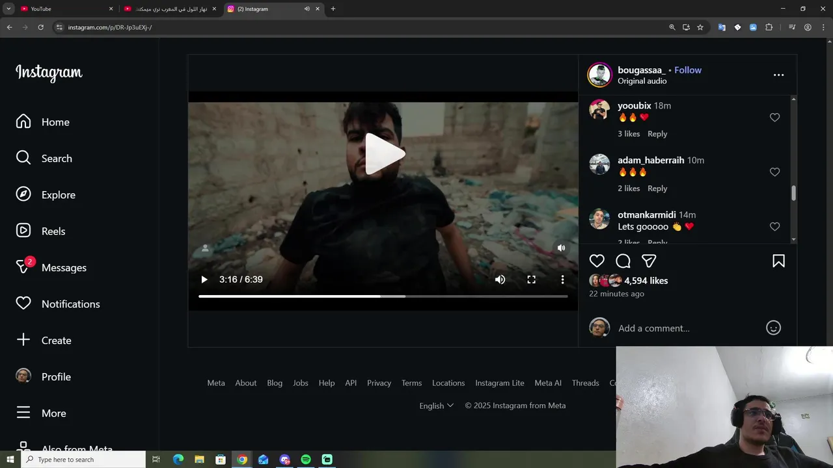Switch to the Arabic-titled YouTube tab
833x468 pixels.
tap(169, 9)
